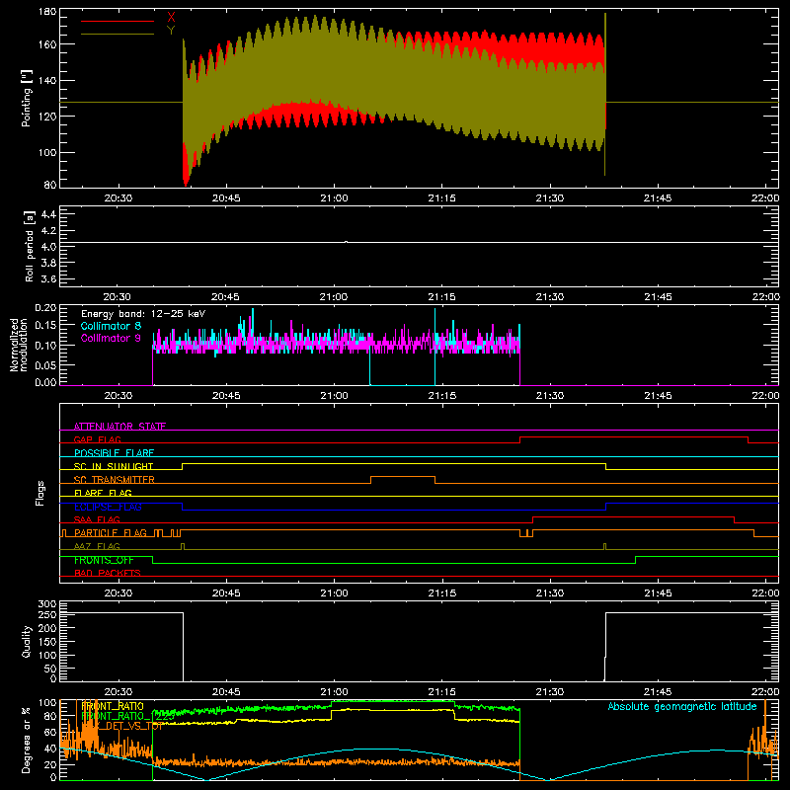Click the magenta 'Collimator 9' legend label
Image resolution: width=790 pixels, height=790 pixels.
pos(111,338)
